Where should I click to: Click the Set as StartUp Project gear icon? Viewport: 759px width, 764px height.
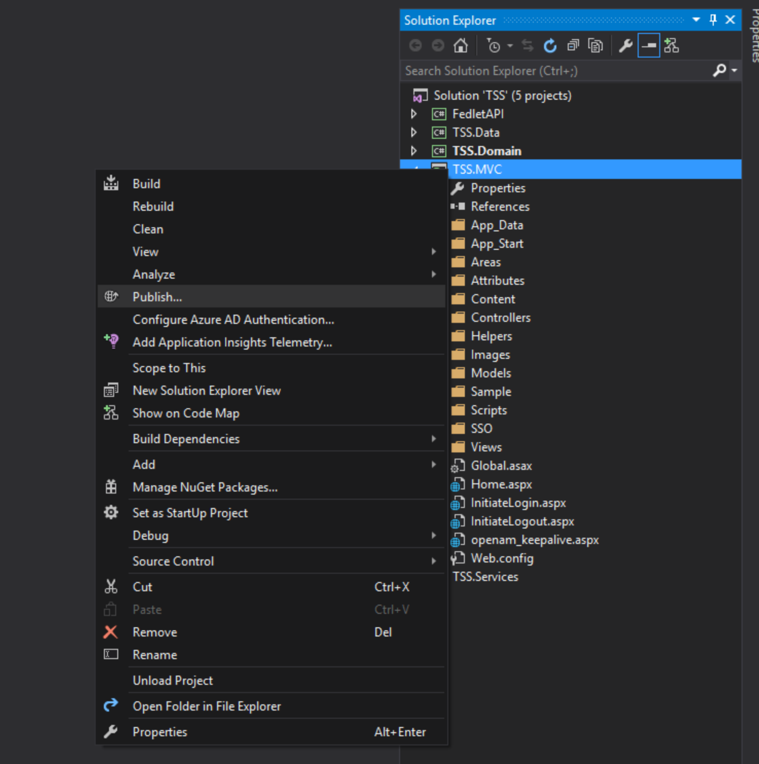tap(111, 512)
